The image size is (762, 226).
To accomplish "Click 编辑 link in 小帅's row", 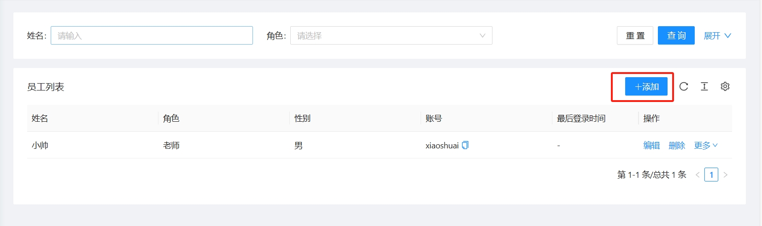I will (651, 145).
